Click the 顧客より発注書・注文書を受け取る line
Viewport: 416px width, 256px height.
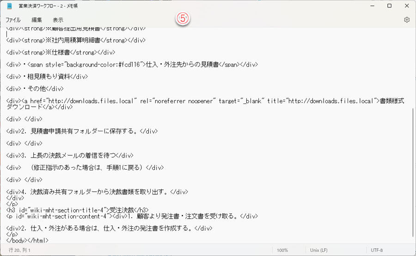132,216
